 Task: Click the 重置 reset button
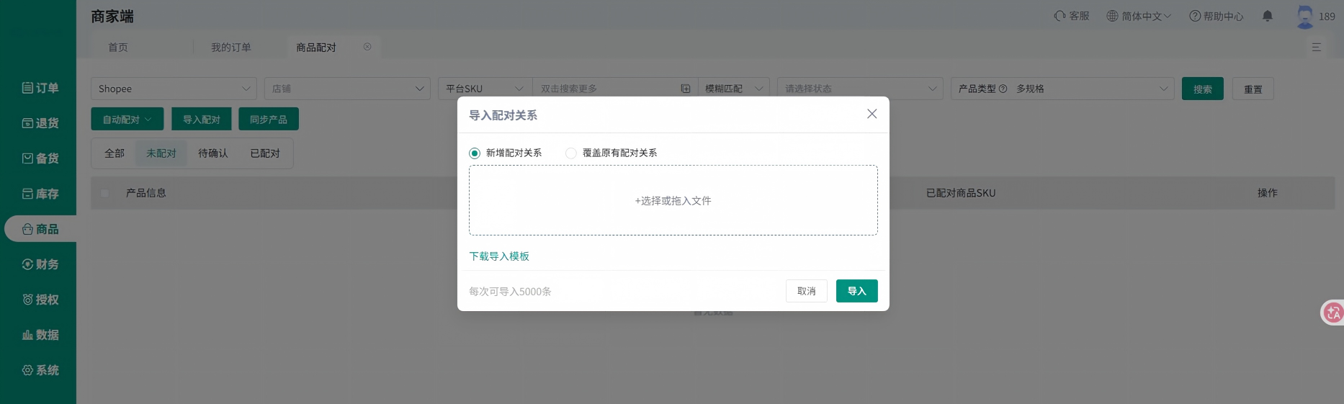[x=1253, y=89]
